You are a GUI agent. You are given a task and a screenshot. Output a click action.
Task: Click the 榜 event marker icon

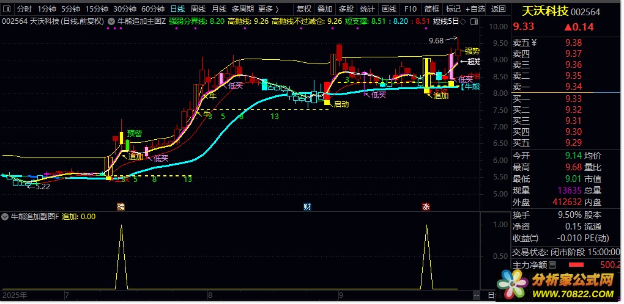pos(121,207)
